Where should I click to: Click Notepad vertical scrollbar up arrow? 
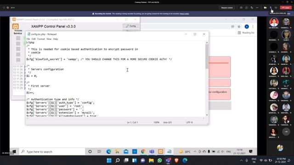(207, 43)
